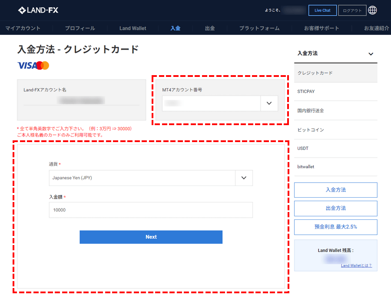The image size is (391, 295).
Task: Click the Land Wallet 残高 label
Action: (336, 250)
